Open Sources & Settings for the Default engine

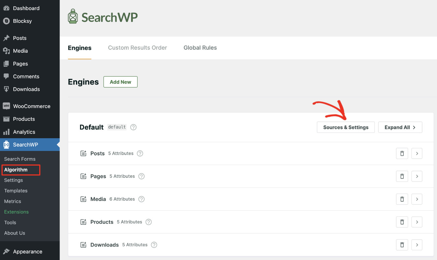point(346,127)
